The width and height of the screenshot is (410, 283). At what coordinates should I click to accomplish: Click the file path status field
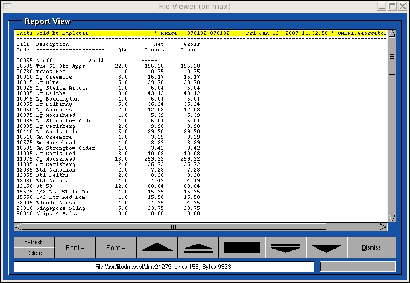[164, 267]
